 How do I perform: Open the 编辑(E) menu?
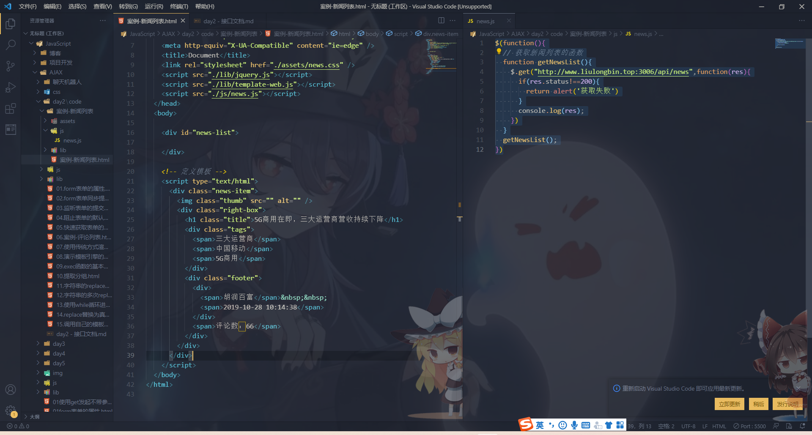click(x=52, y=6)
